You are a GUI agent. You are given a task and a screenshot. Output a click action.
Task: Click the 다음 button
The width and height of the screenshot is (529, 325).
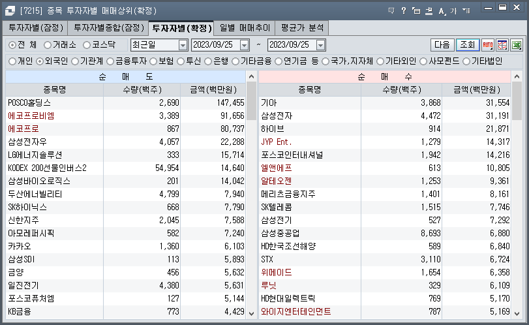(442, 45)
